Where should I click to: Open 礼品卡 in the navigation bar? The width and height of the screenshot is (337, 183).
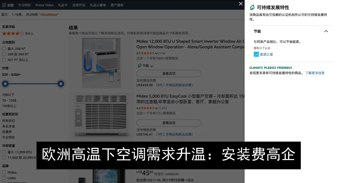[x=63, y=5]
